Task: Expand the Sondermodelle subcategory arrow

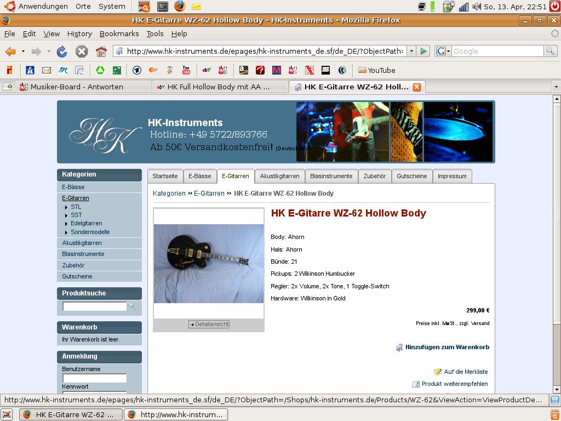Action: point(66,232)
